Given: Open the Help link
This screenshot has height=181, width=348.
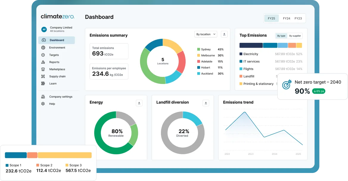Looking at the screenshot, I should pyautogui.click(x=48, y=104).
